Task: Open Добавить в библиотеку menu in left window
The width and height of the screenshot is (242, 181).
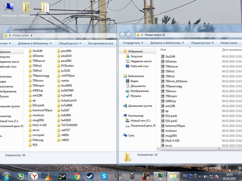Action: click(34, 43)
